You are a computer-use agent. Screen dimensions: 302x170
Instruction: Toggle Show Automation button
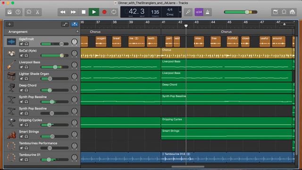coord(65,24)
